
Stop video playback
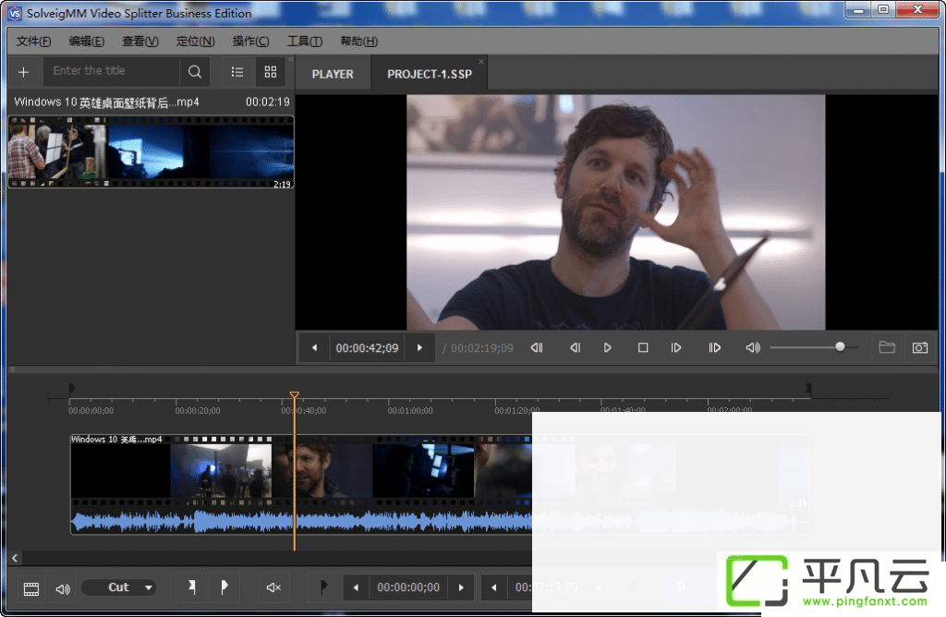click(x=643, y=348)
